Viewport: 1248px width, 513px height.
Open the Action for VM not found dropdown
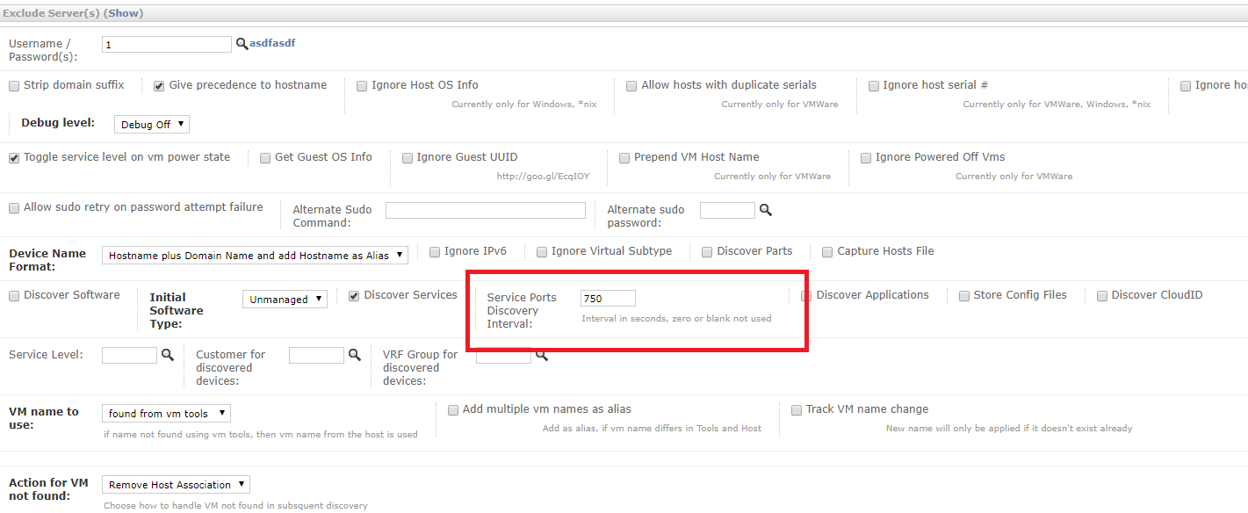tap(176, 484)
